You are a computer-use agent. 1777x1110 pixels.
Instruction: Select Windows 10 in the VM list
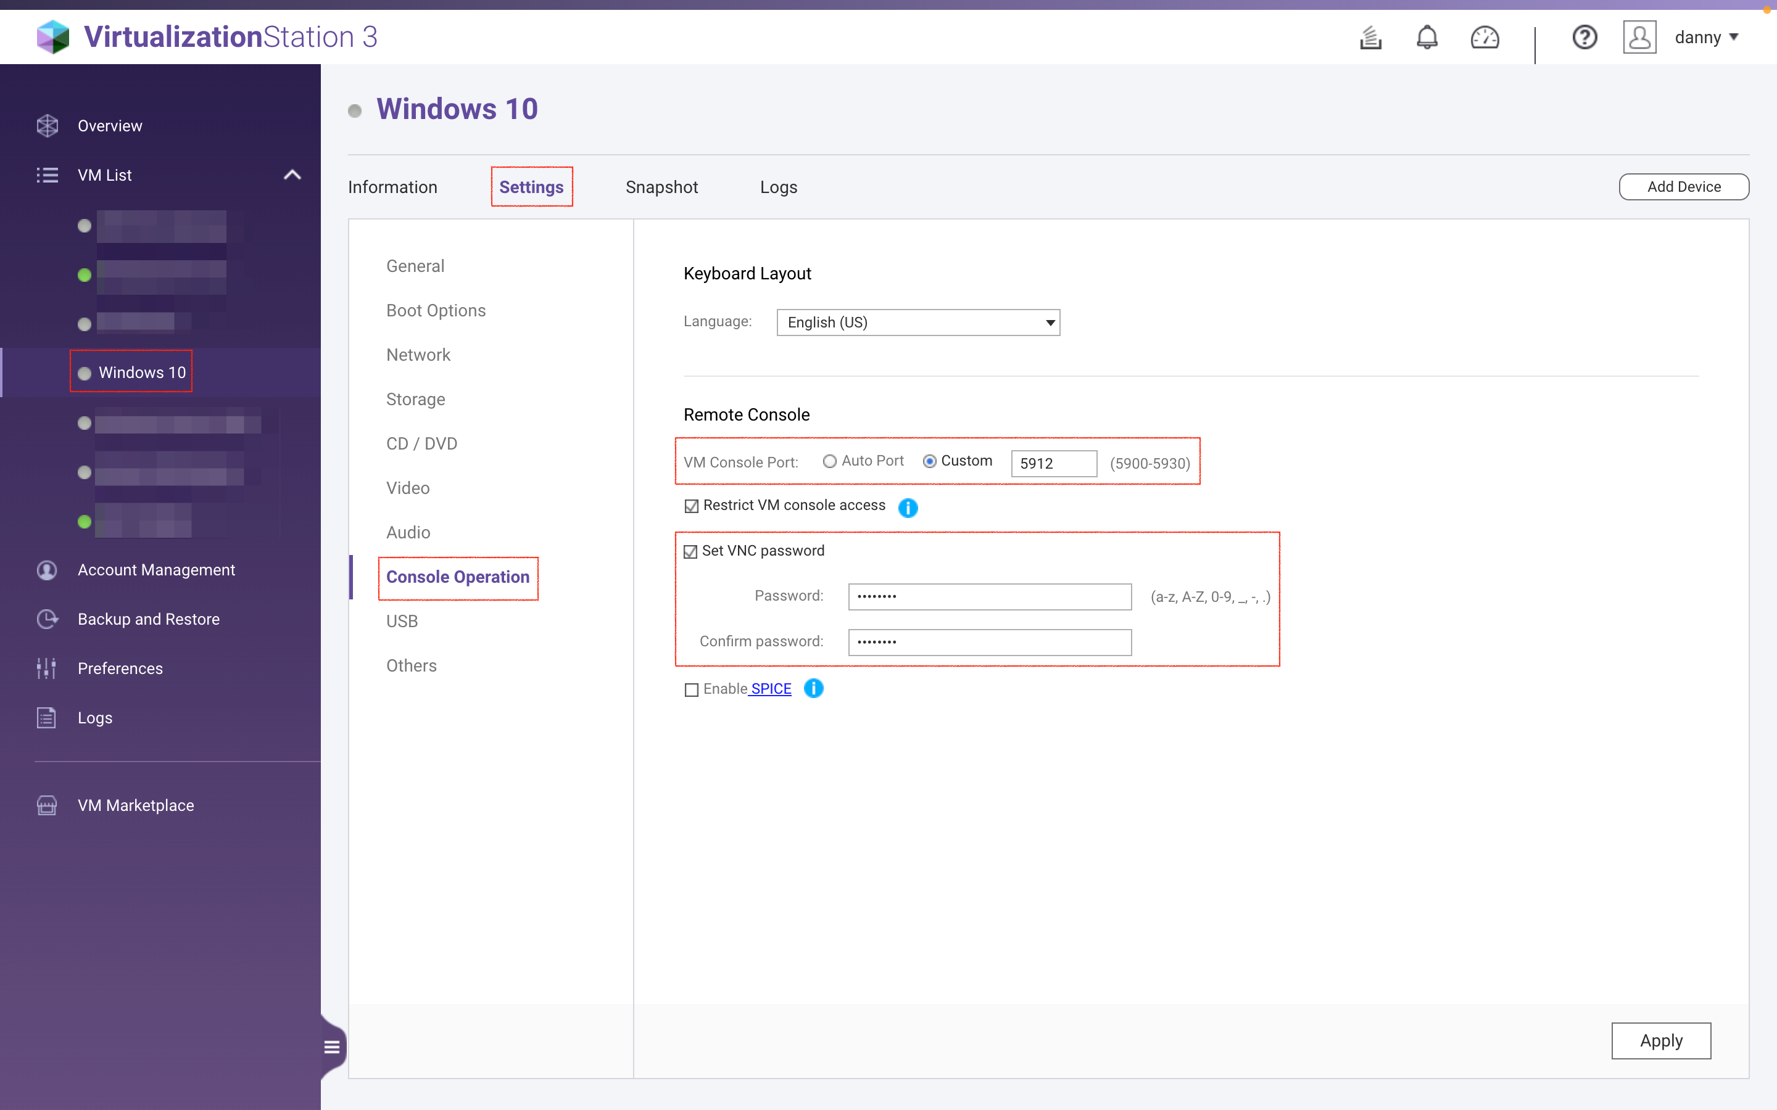[x=142, y=372]
